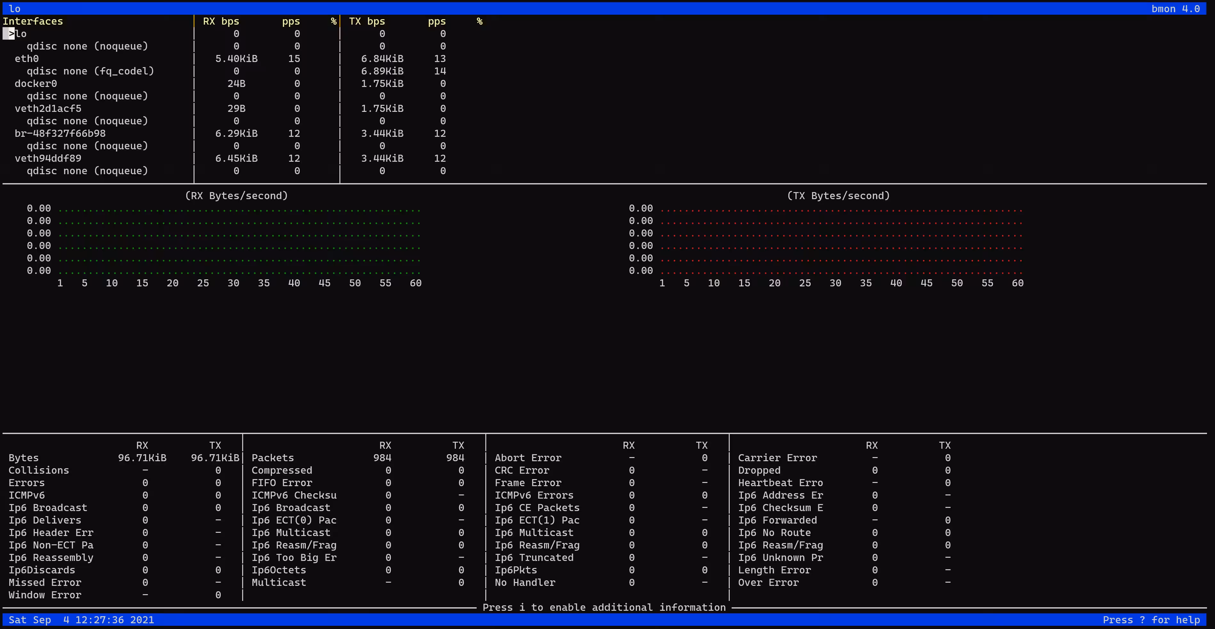Click the FIFO Error label
The image size is (1215, 629).
point(282,483)
